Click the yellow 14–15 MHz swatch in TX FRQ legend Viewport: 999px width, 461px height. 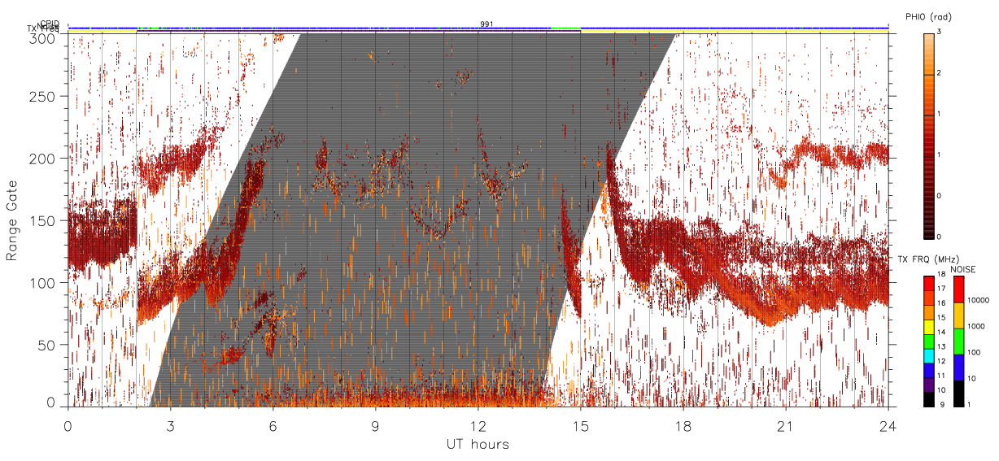point(928,327)
